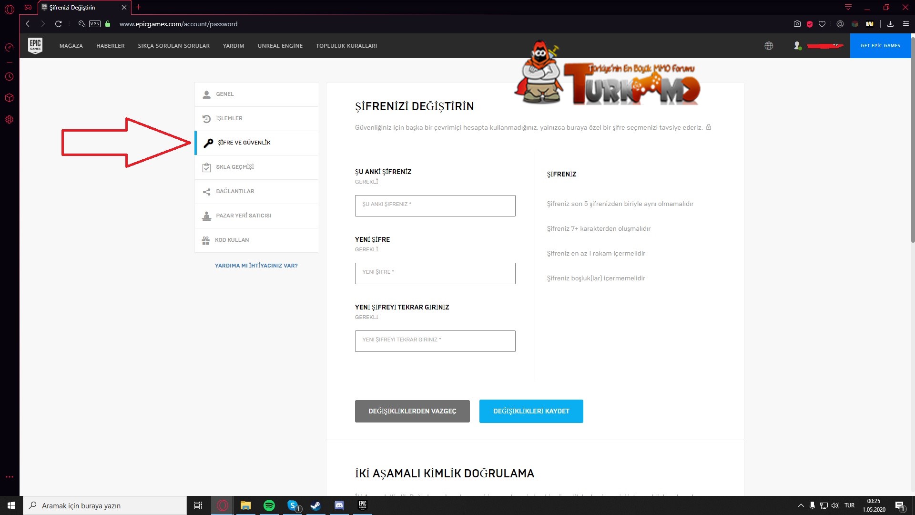Viewport: 915px width, 515px height.
Task: Click DEĞİŞİKLİKLERİ KAYDET button
Action: coord(531,411)
